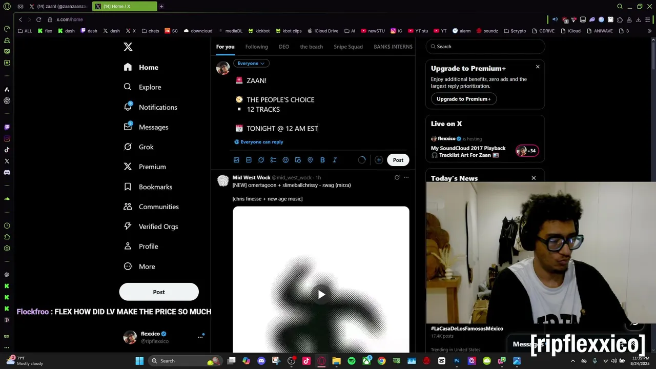Open more options on Mid West Wock post

pos(406,177)
